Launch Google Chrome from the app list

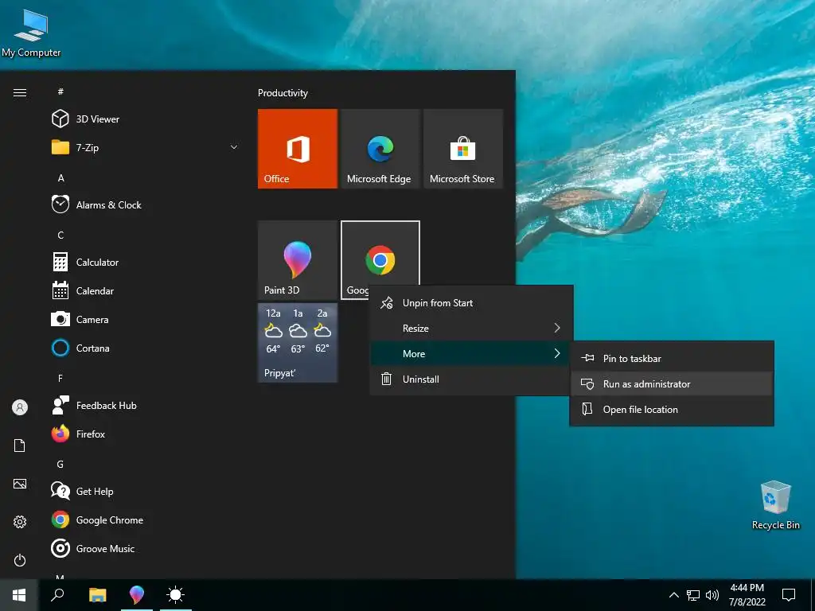146,520
